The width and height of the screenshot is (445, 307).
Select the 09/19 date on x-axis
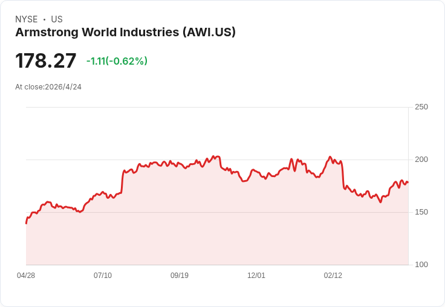pyautogui.click(x=180, y=276)
